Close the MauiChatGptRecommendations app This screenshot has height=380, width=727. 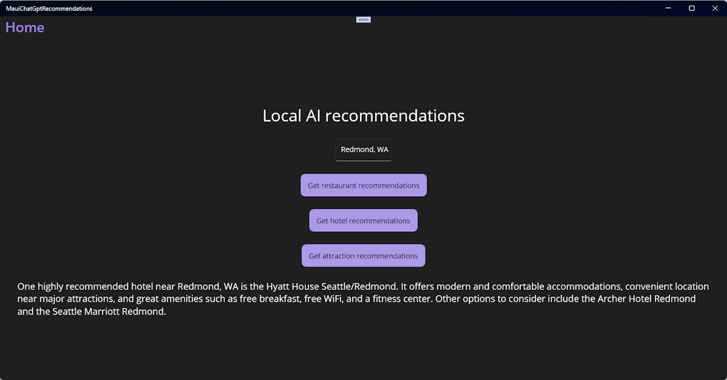coord(715,8)
